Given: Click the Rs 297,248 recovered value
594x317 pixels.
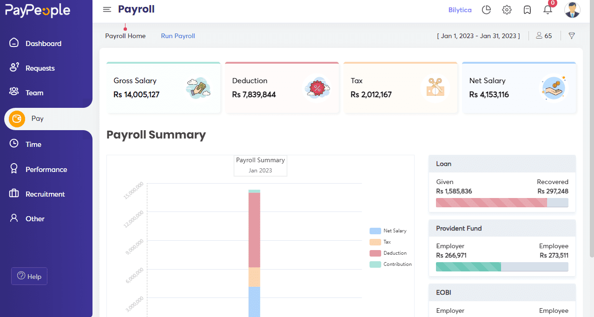Looking at the screenshot, I should pyautogui.click(x=553, y=191).
